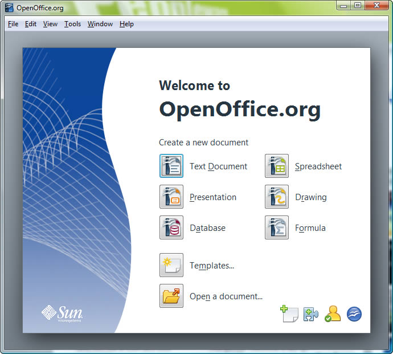Click the add extensions puzzle icon
393x354 pixels.
(311, 314)
